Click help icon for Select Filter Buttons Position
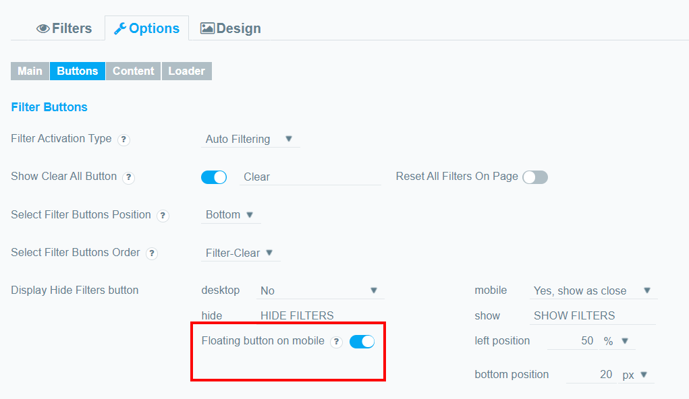Screen dimensions: 689x399 (x=163, y=216)
